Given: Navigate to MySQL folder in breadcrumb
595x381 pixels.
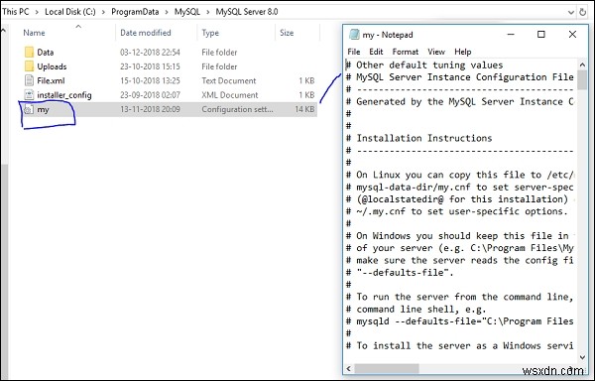Looking at the screenshot, I should tap(187, 12).
